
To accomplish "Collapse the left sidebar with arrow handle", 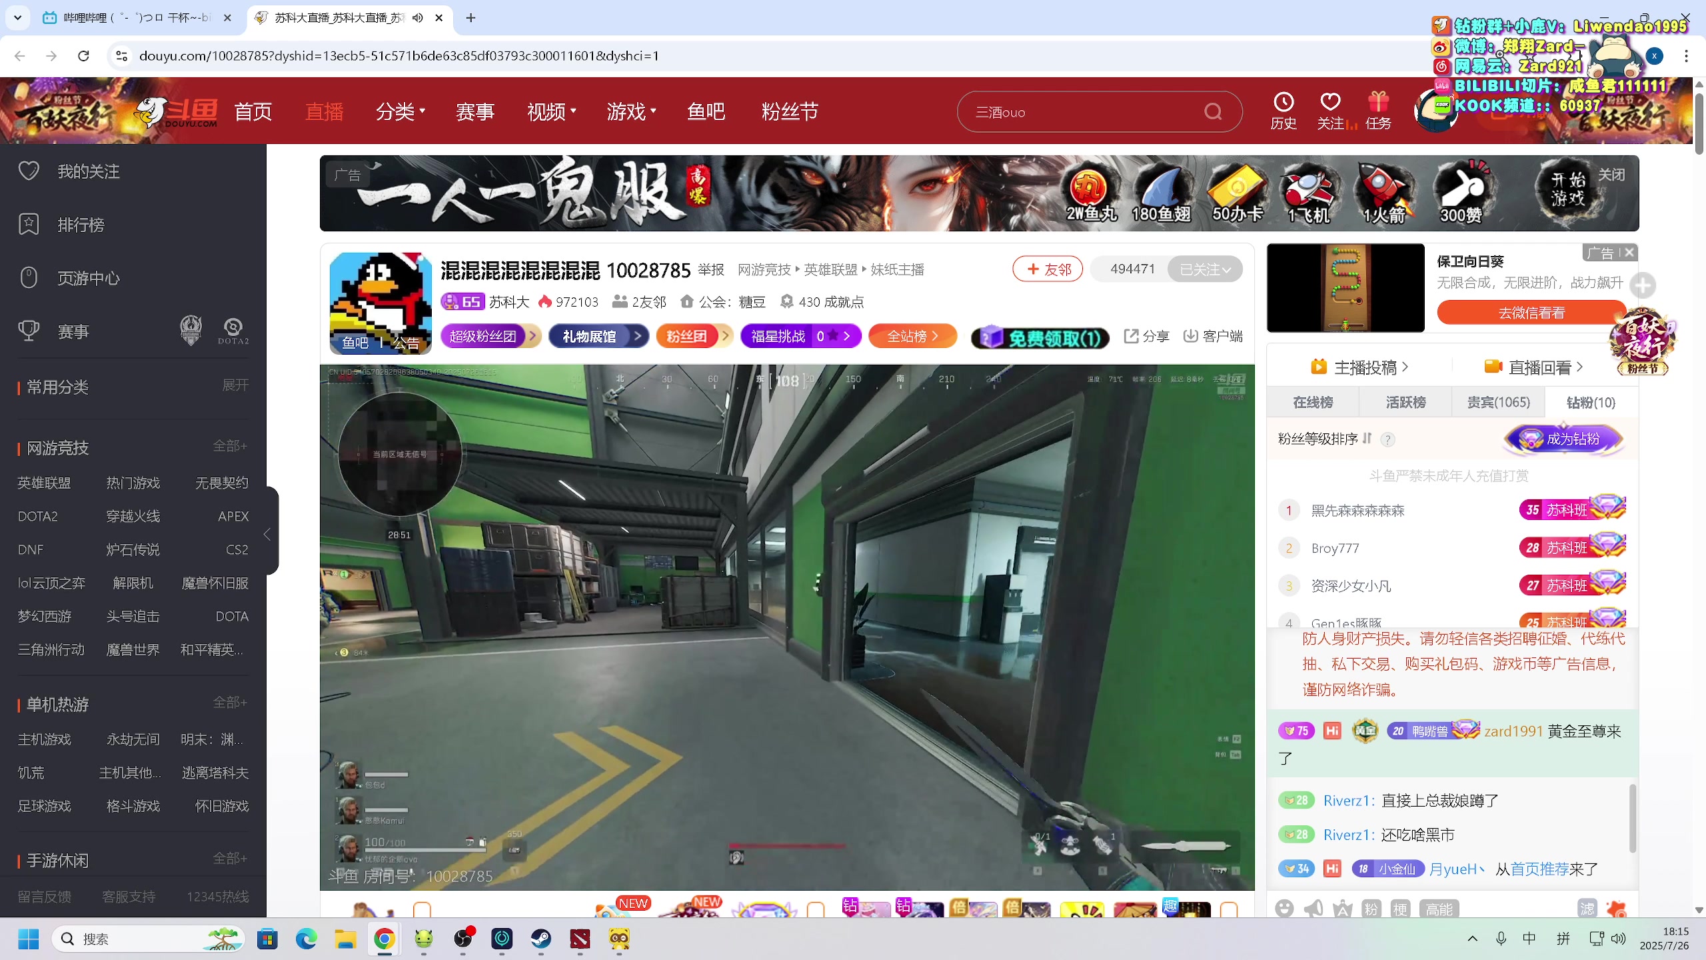I will pyautogui.click(x=268, y=534).
